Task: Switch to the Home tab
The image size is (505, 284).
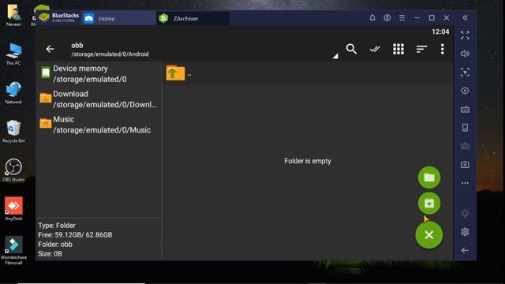Action: (x=118, y=19)
